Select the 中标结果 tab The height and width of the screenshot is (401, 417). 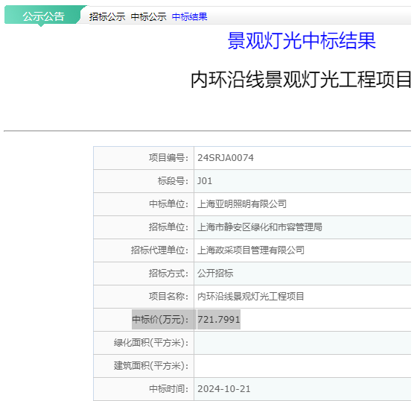pos(189,17)
